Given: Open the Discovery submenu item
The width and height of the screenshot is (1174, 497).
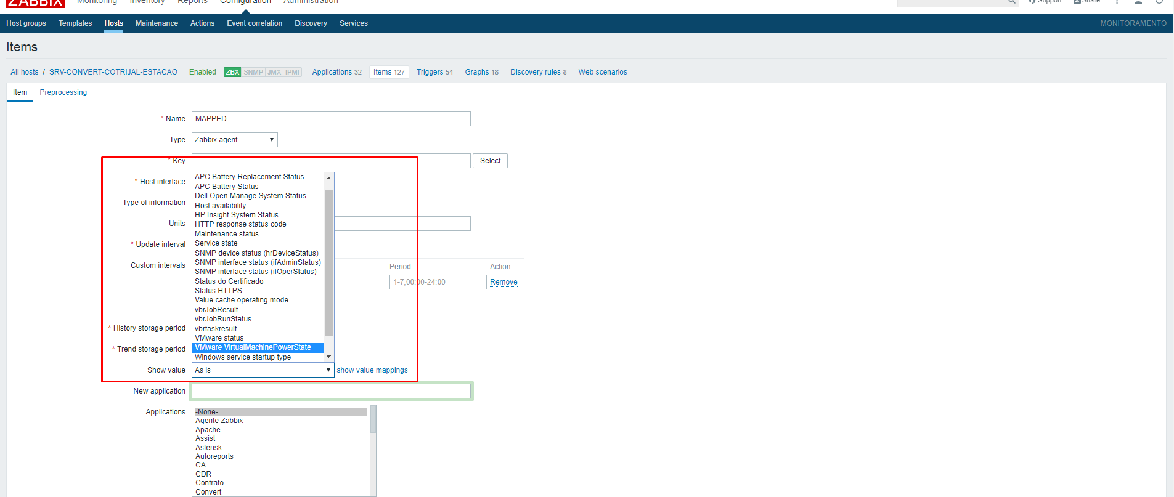Looking at the screenshot, I should click(311, 23).
